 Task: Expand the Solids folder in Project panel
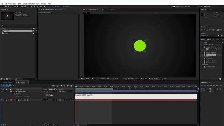click(1, 33)
